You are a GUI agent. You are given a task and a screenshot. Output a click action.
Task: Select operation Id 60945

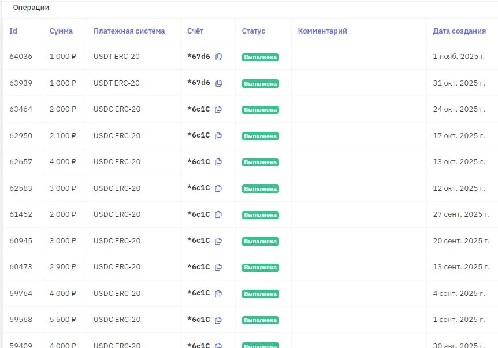21,241
